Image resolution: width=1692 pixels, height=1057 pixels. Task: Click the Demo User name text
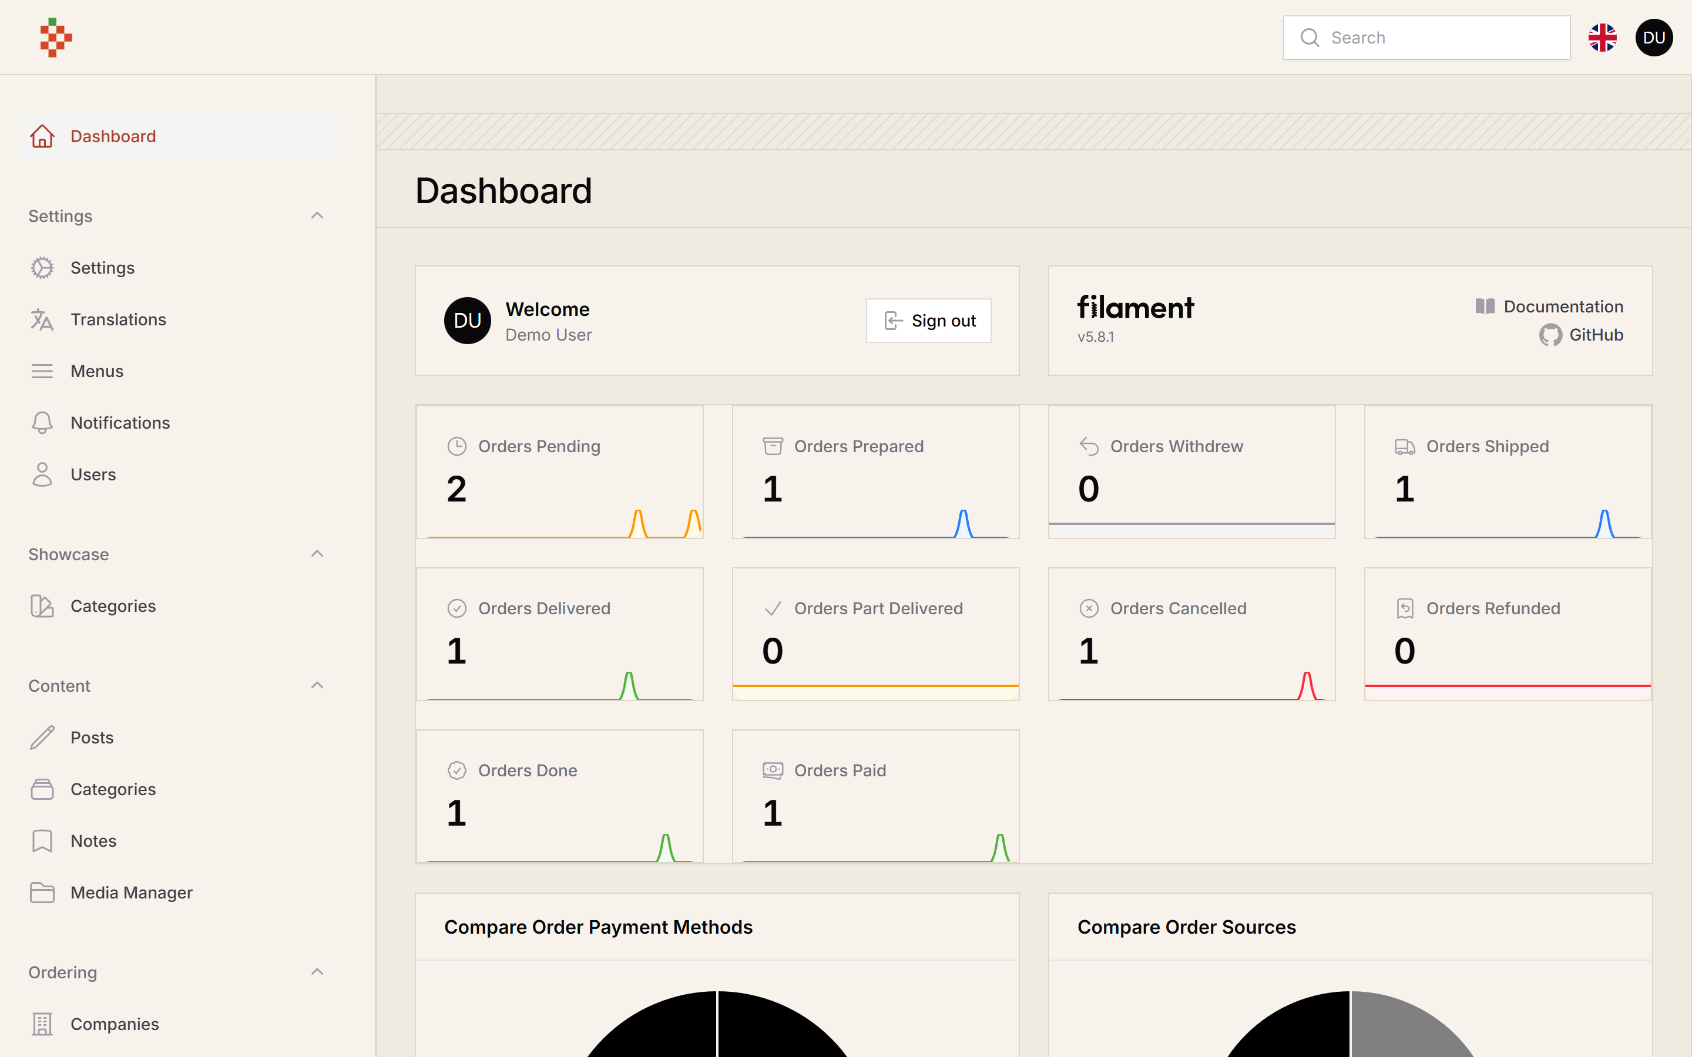tap(548, 335)
